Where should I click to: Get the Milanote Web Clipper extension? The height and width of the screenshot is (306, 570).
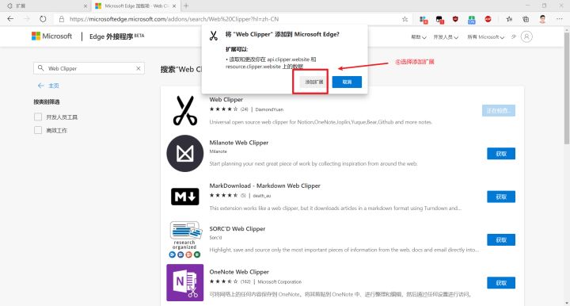pyautogui.click(x=501, y=154)
